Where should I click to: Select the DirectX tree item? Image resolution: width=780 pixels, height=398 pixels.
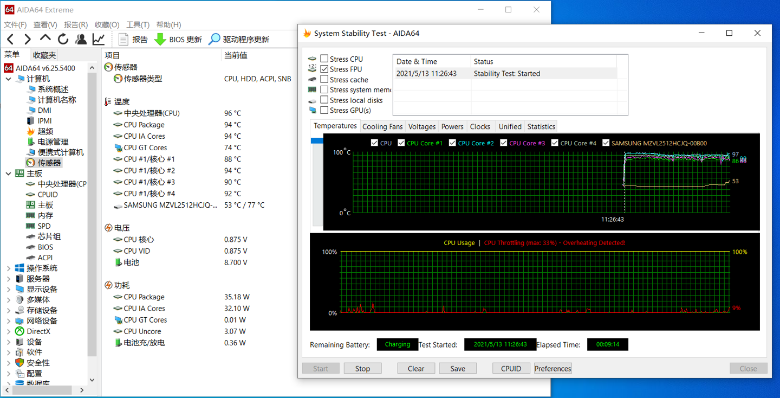32,331
